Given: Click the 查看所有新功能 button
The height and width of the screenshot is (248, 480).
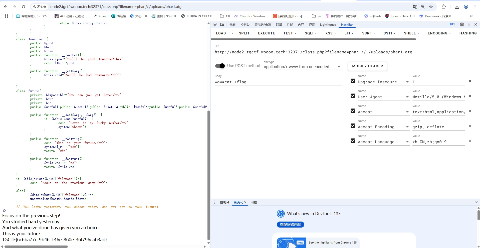Looking at the screenshot, I should [x=290, y=225].
